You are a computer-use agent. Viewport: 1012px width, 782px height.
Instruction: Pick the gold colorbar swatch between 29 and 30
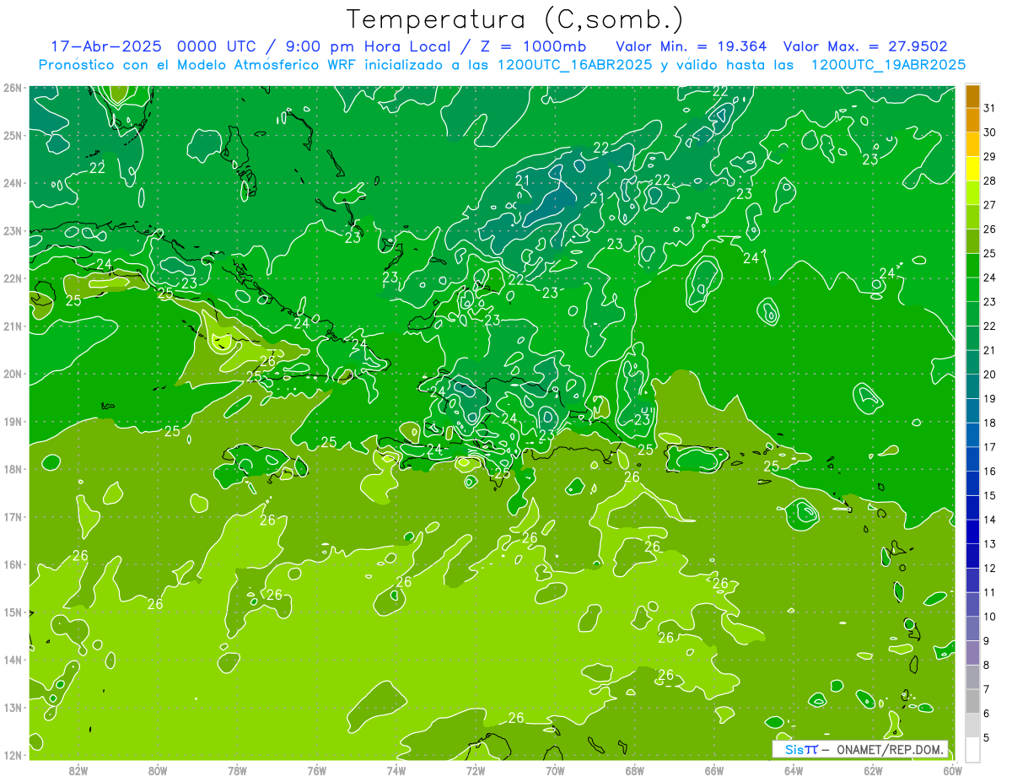[x=972, y=144]
